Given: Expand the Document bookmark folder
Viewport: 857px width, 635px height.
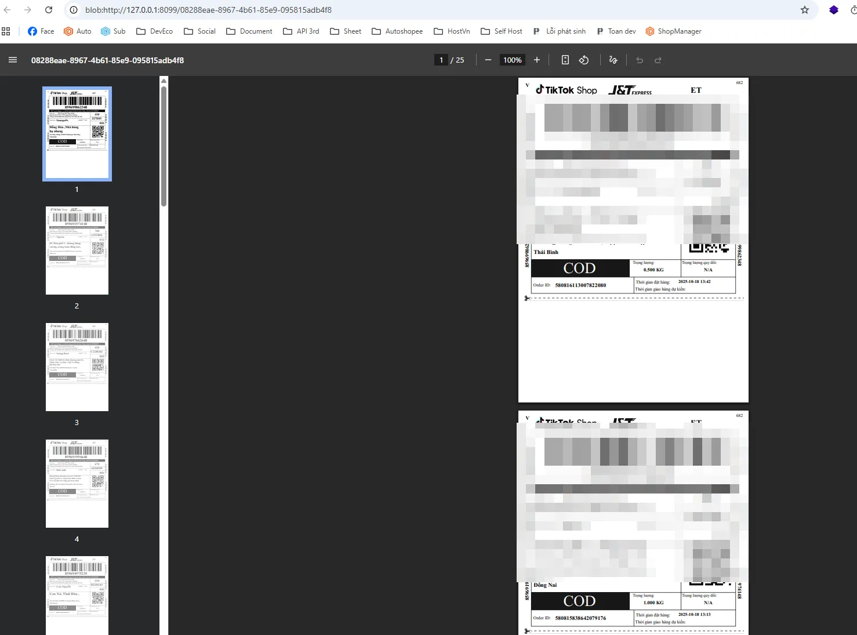Looking at the screenshot, I should (249, 31).
